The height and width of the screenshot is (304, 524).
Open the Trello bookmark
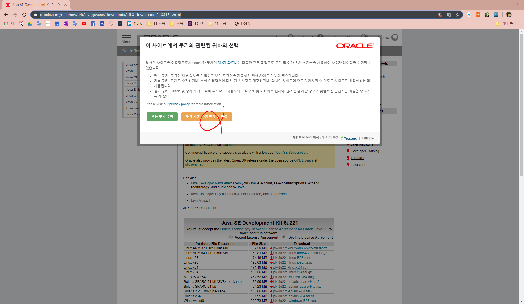(135, 24)
